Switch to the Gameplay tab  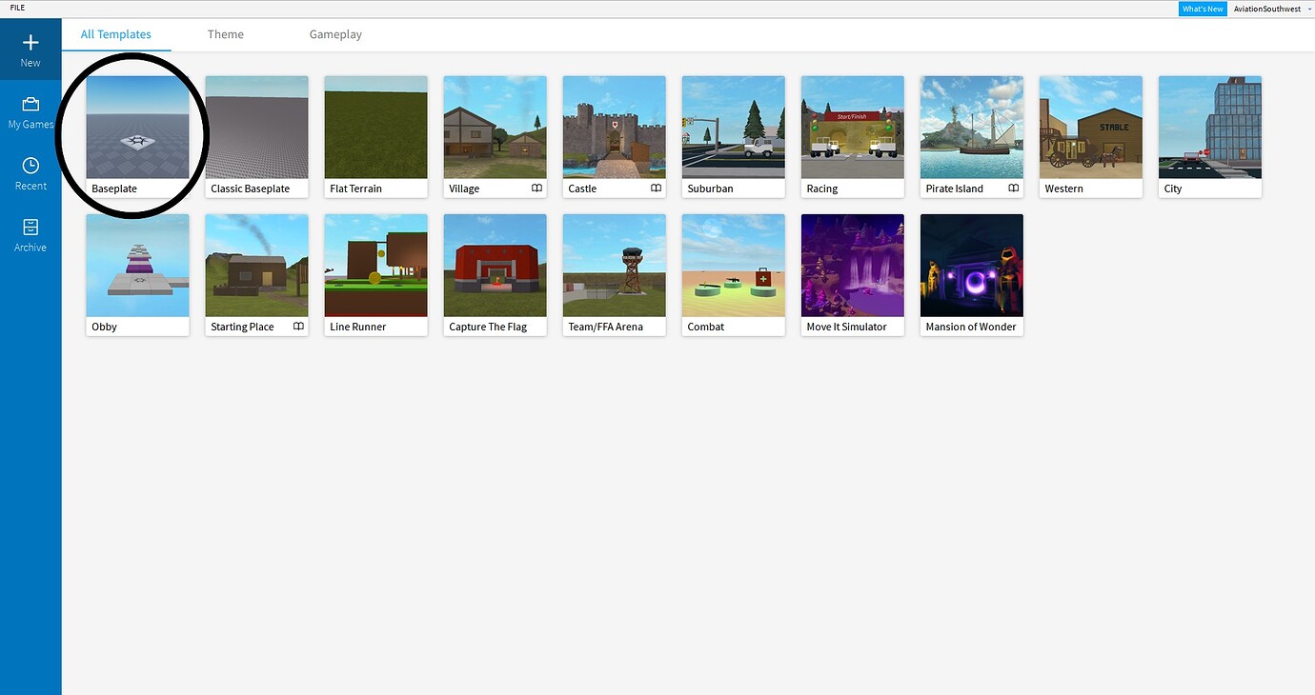(334, 33)
